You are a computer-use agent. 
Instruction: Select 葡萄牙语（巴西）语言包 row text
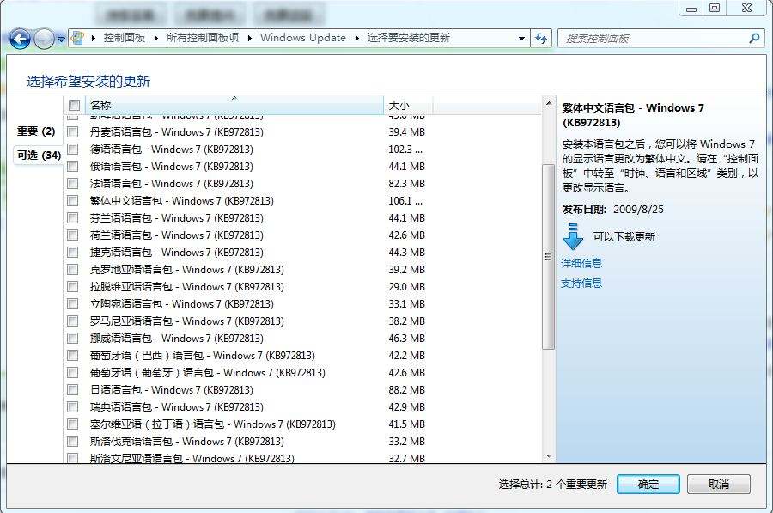coord(202,356)
